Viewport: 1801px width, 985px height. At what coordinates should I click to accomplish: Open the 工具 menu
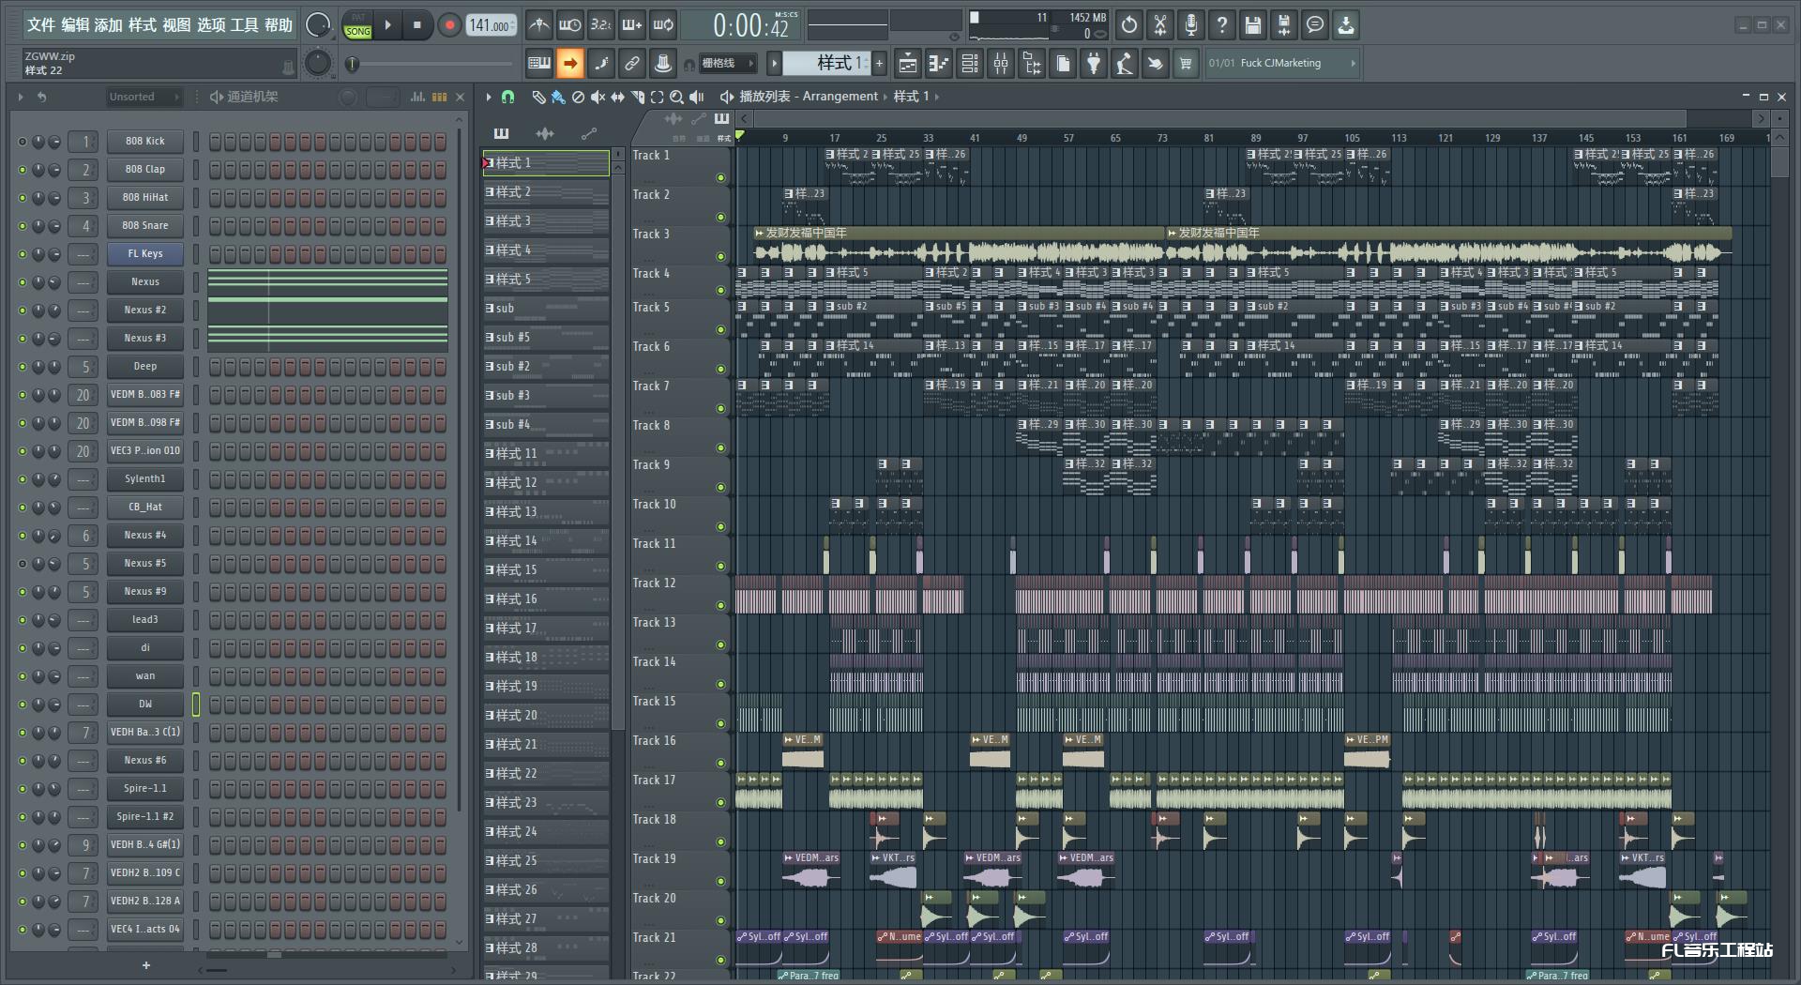(244, 25)
